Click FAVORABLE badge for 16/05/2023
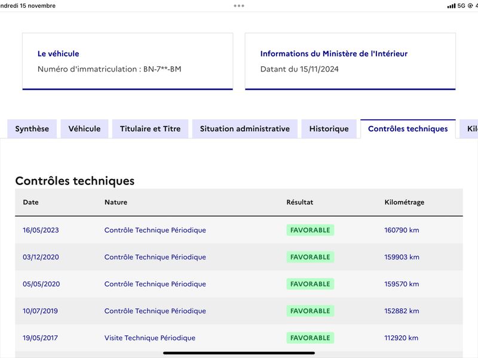The width and height of the screenshot is (478, 358). tap(310, 230)
